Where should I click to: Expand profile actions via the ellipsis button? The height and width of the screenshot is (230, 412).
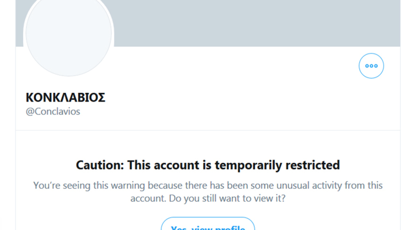tap(371, 66)
